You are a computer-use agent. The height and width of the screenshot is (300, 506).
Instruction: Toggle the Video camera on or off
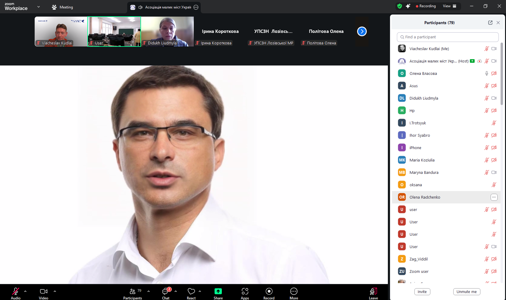click(43, 292)
